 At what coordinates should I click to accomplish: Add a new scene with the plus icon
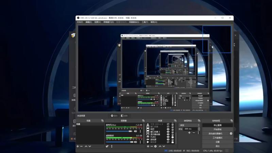pos(78,147)
